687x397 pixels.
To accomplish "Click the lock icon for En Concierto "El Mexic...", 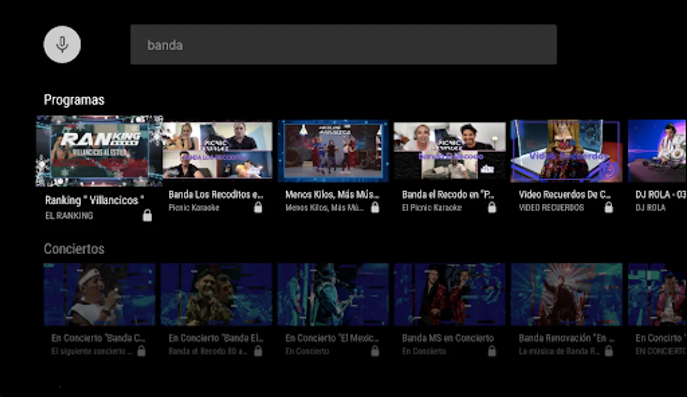I will pos(375,351).
